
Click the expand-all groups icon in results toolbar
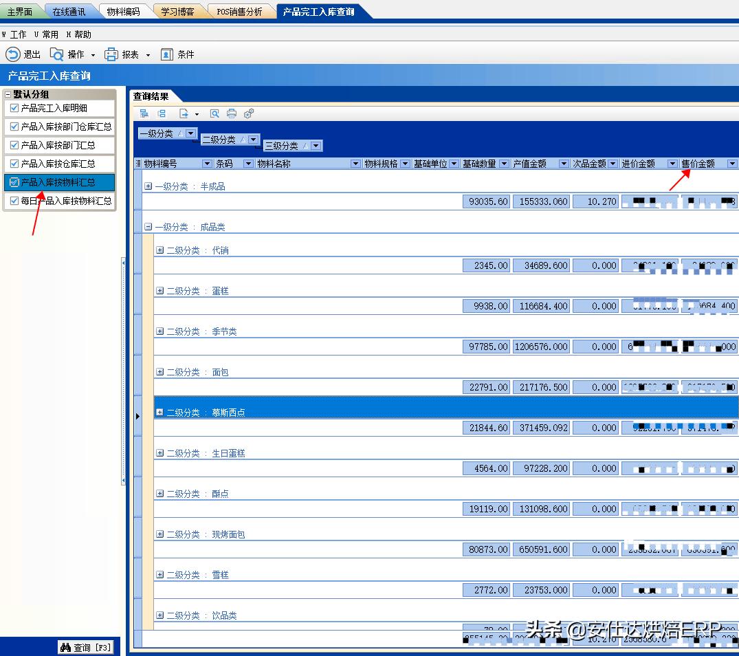pos(144,113)
